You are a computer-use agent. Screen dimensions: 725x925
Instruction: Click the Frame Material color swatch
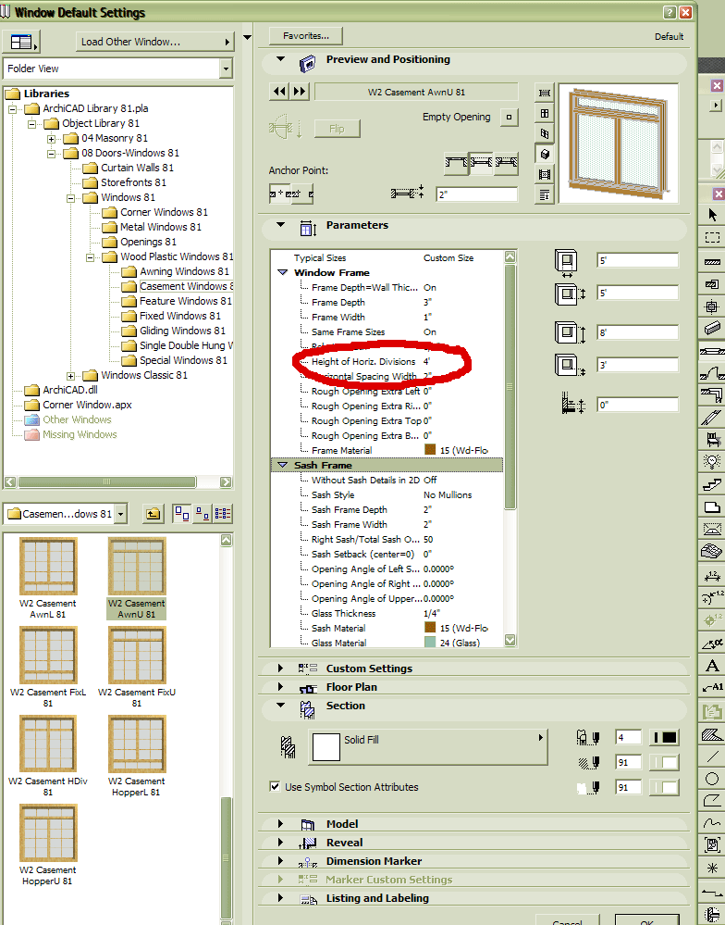(430, 449)
